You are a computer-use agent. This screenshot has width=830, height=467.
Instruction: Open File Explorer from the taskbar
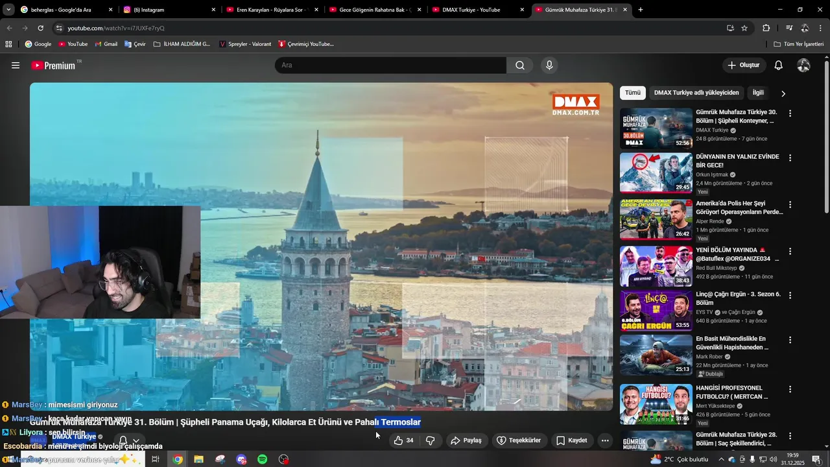pos(199,459)
